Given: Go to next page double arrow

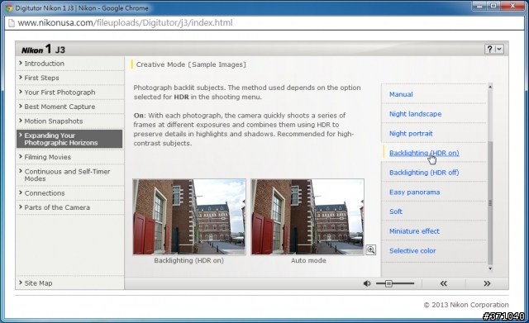Looking at the screenshot, I should [x=487, y=283].
